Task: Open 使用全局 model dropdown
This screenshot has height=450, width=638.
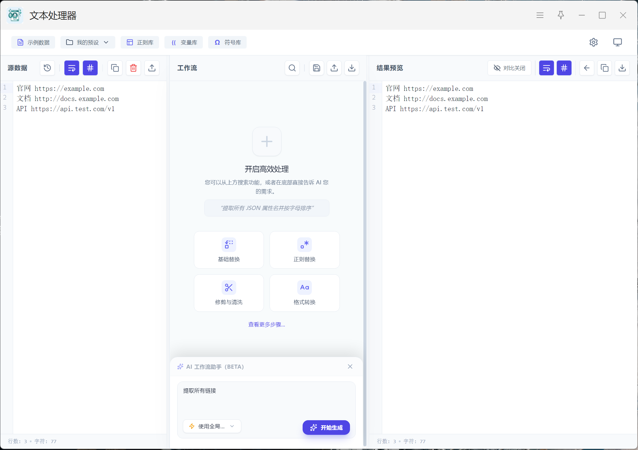Action: pos(212,426)
